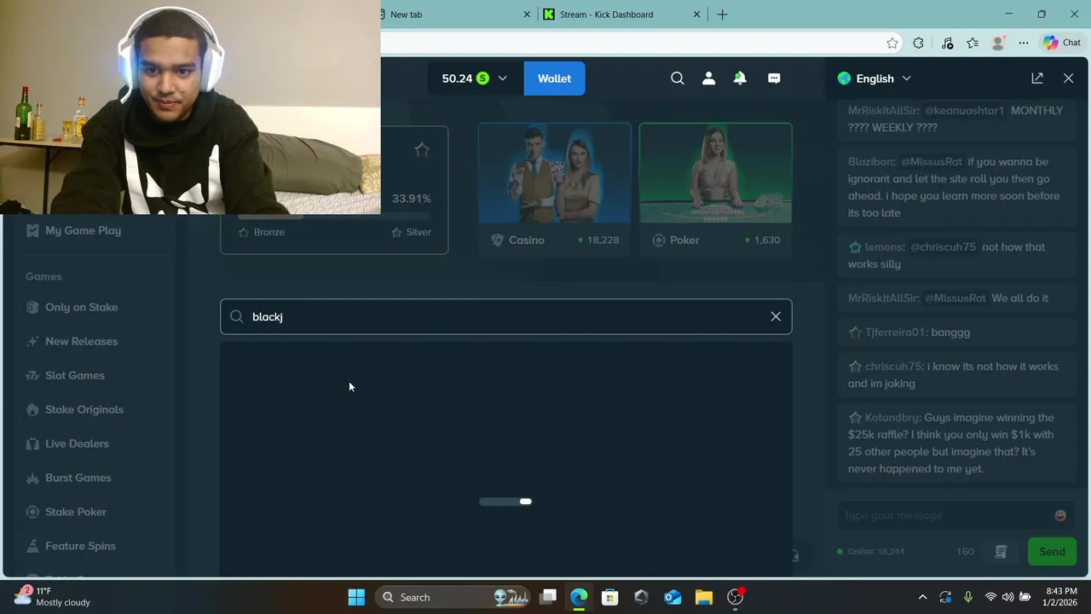The width and height of the screenshot is (1091, 614).
Task: Open the Copilot Chat button
Action: click(x=1062, y=43)
